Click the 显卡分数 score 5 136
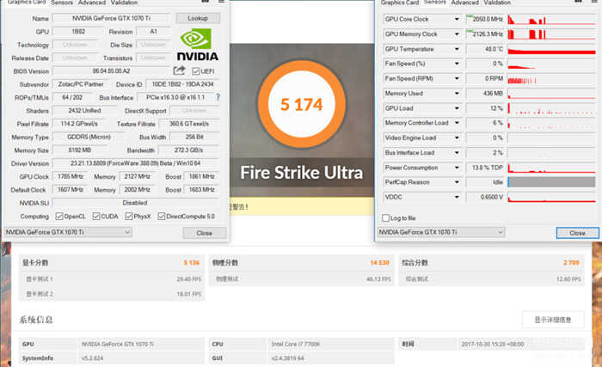 point(191,263)
